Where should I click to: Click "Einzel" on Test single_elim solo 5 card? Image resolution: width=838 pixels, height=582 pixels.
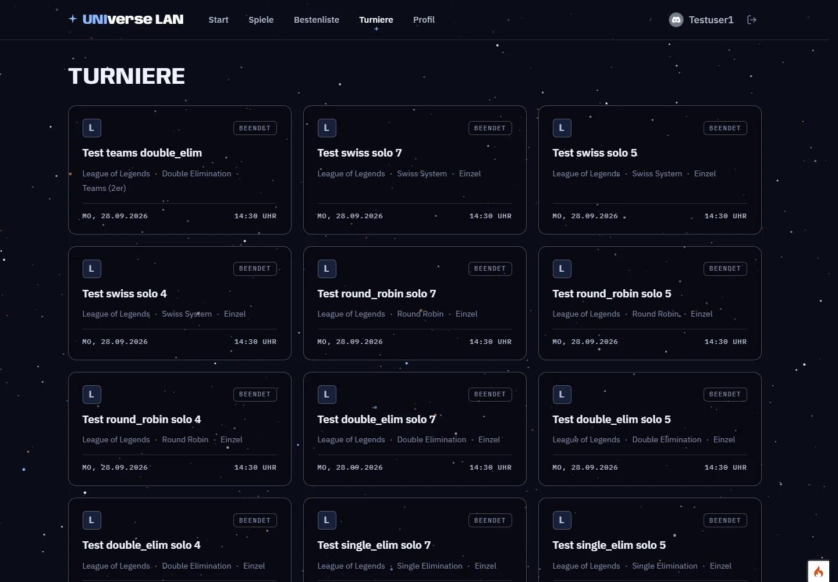720,566
